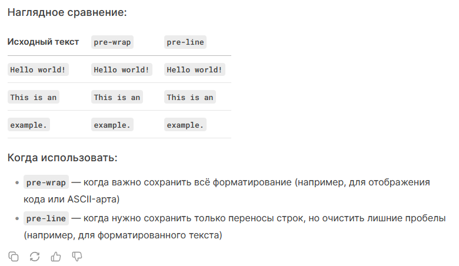459x266 pixels.
Task: Click This is an in the pre-wrap column
Action: click(117, 97)
